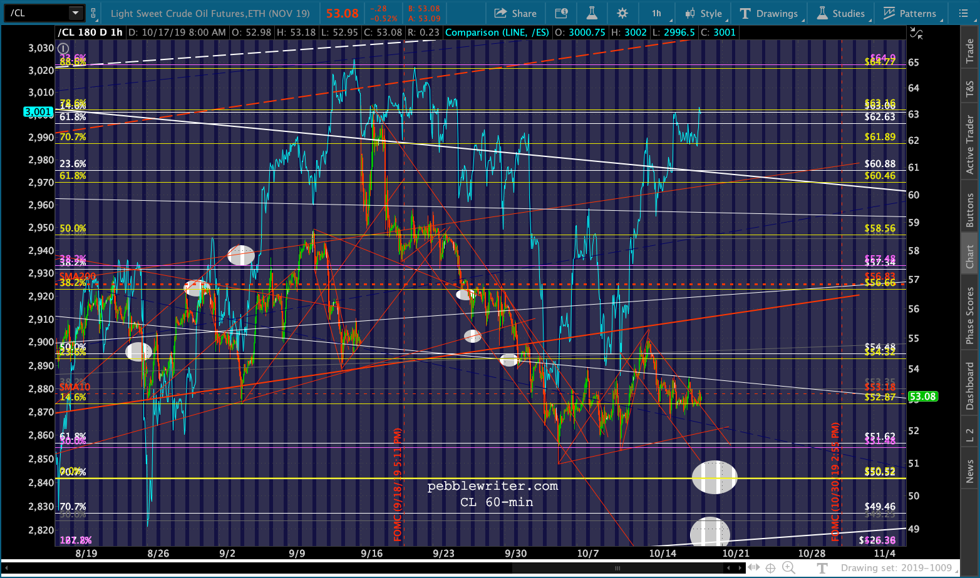Click the Comparison (LINE, /ES) study label

(497, 33)
